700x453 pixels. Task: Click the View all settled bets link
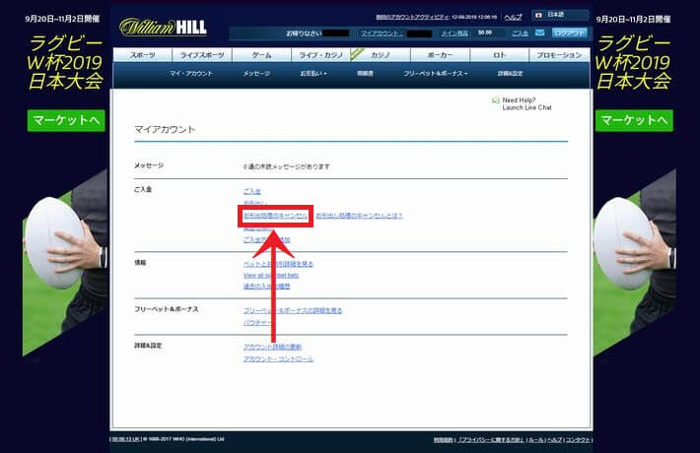point(279,275)
